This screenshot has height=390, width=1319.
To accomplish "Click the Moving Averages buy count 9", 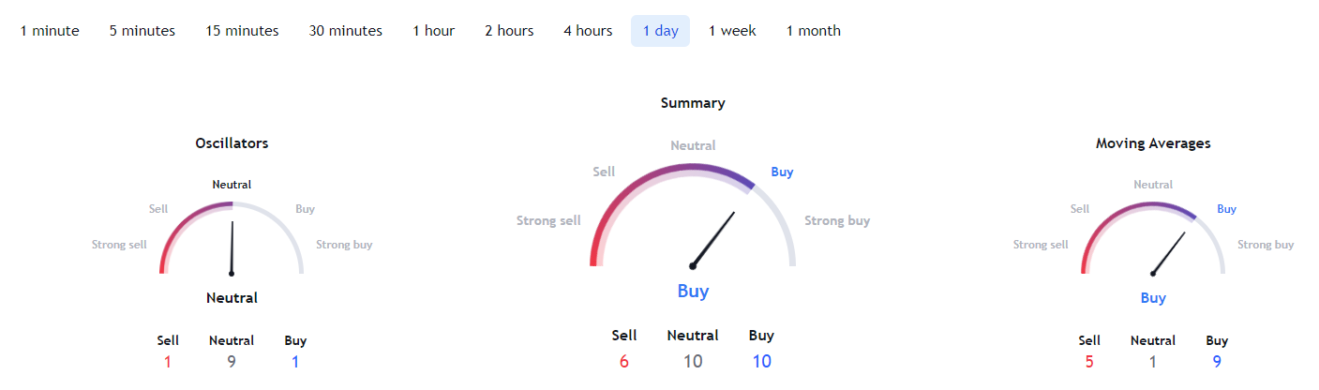I will click(x=1217, y=361).
